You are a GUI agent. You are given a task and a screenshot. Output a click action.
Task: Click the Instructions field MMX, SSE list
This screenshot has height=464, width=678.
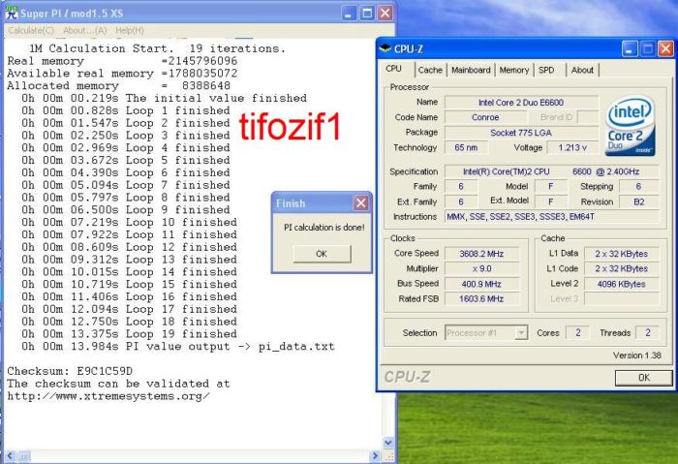click(552, 217)
